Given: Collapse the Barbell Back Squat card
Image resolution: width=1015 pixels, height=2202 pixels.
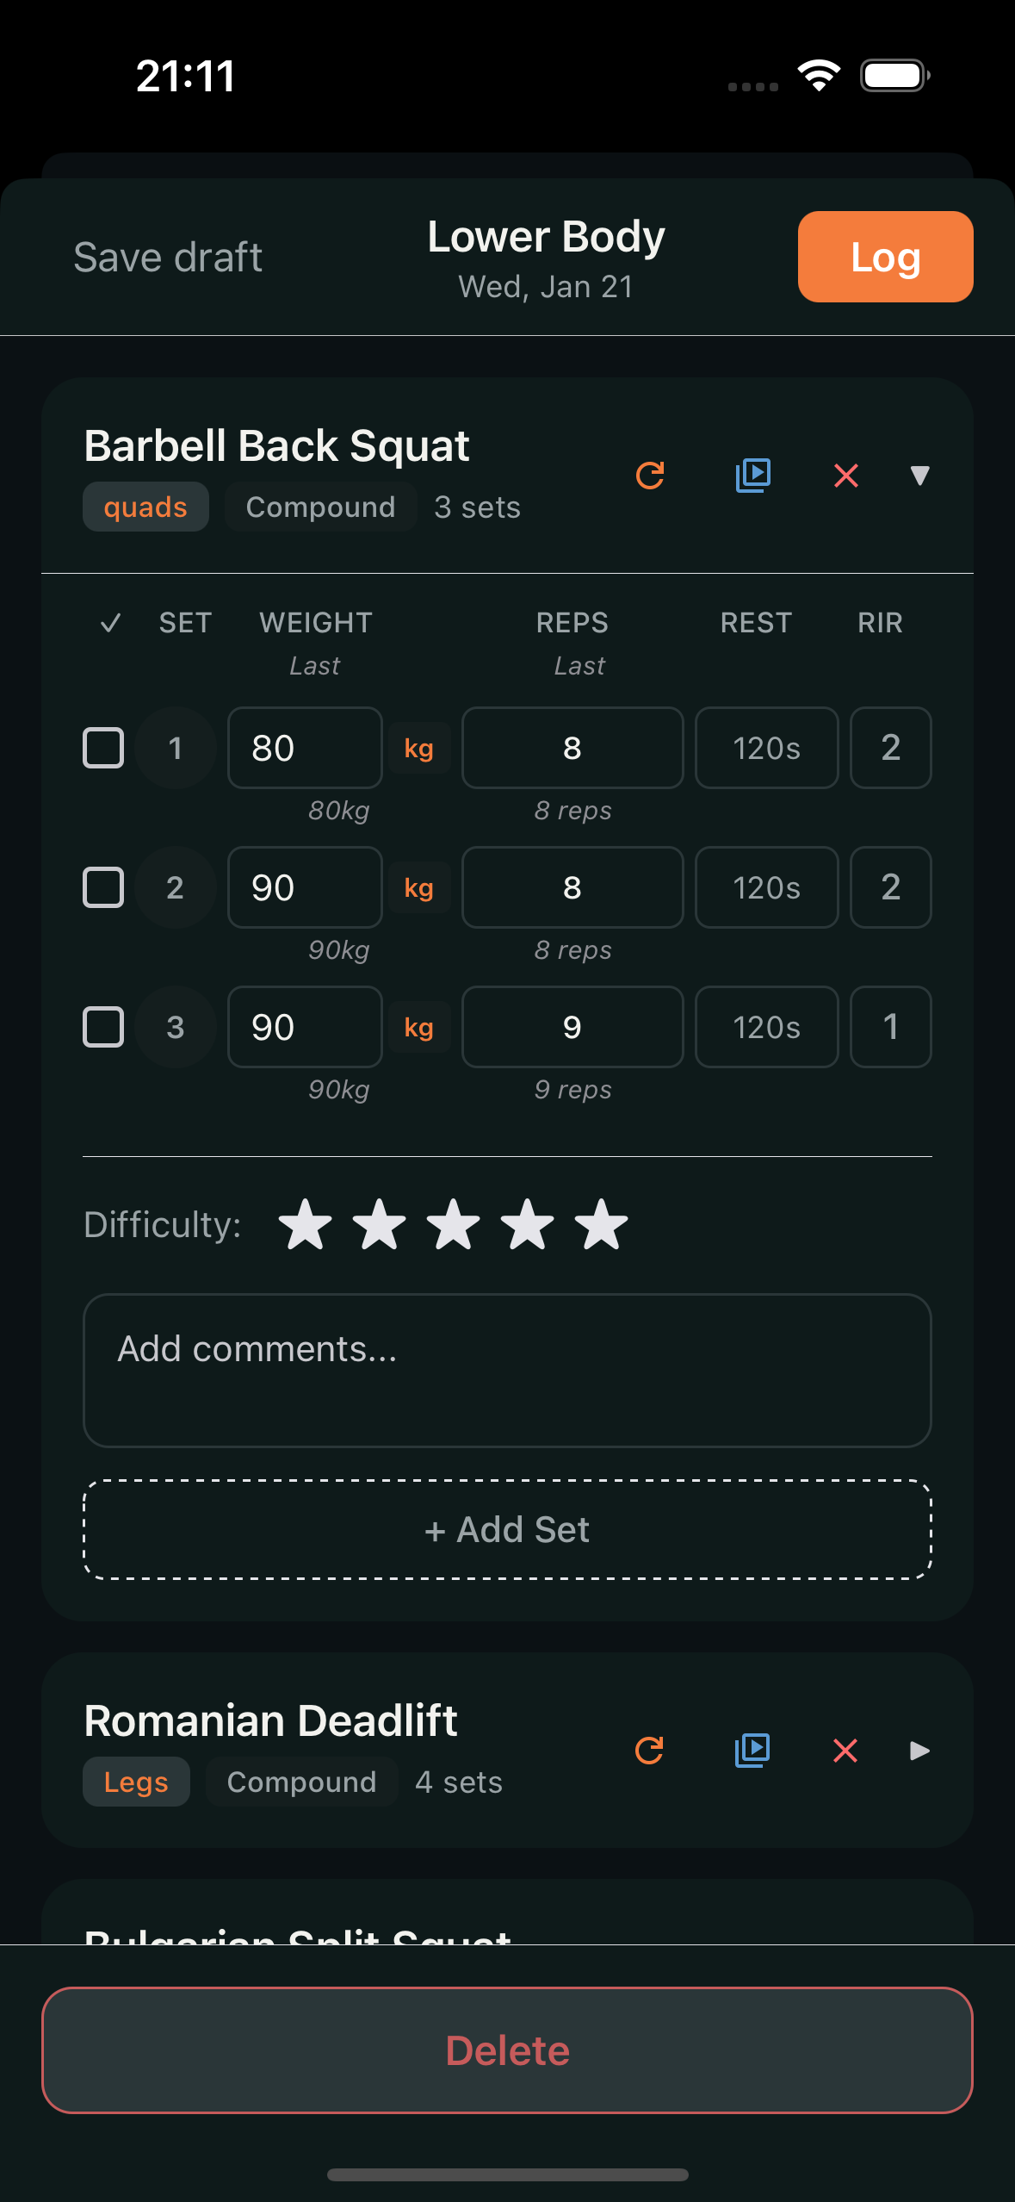Looking at the screenshot, I should pos(919,476).
